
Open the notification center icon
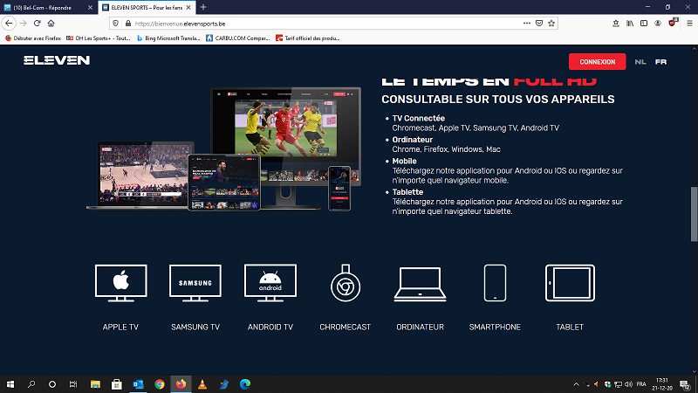685,384
